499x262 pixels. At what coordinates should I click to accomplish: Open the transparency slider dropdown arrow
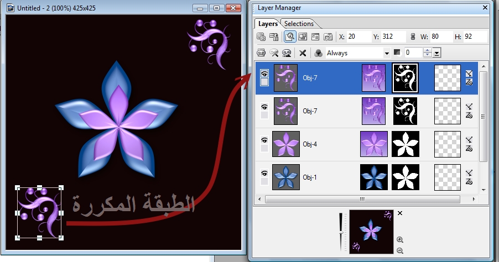(x=437, y=53)
